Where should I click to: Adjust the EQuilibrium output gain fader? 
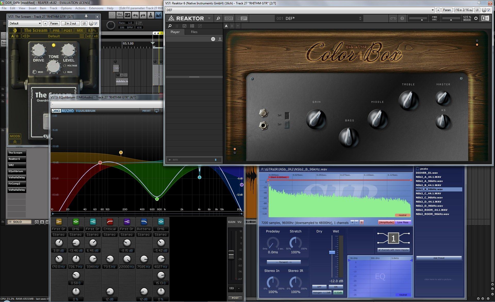[x=231, y=255]
